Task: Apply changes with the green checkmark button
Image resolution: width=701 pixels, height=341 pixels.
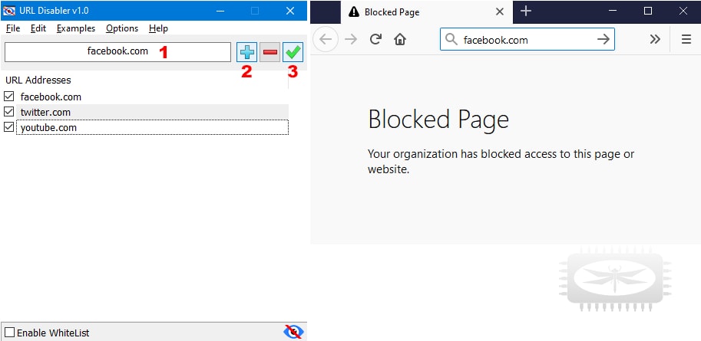Action: (x=293, y=52)
